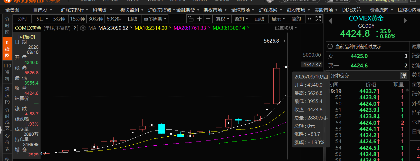420x161 pixels.
Task: Toggle the 简约 simple mode button
Action: click(296, 19)
